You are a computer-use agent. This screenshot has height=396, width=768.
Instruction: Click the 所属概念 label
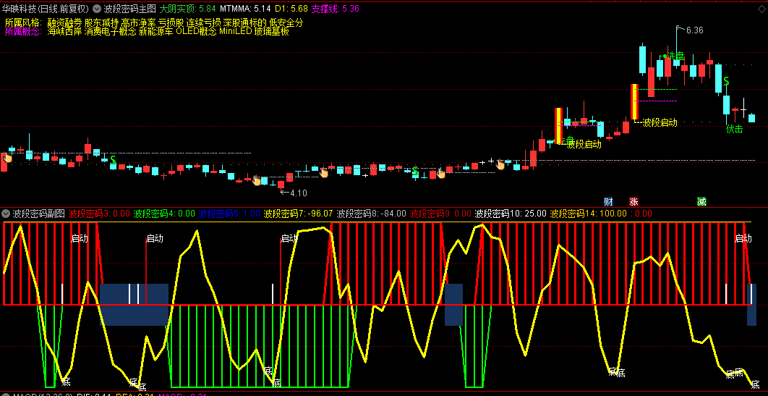[x=24, y=31]
